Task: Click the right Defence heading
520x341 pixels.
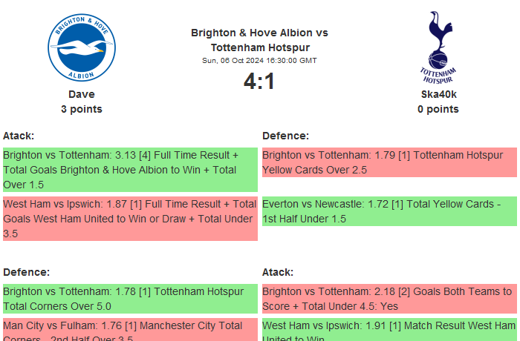Action: tap(285, 136)
